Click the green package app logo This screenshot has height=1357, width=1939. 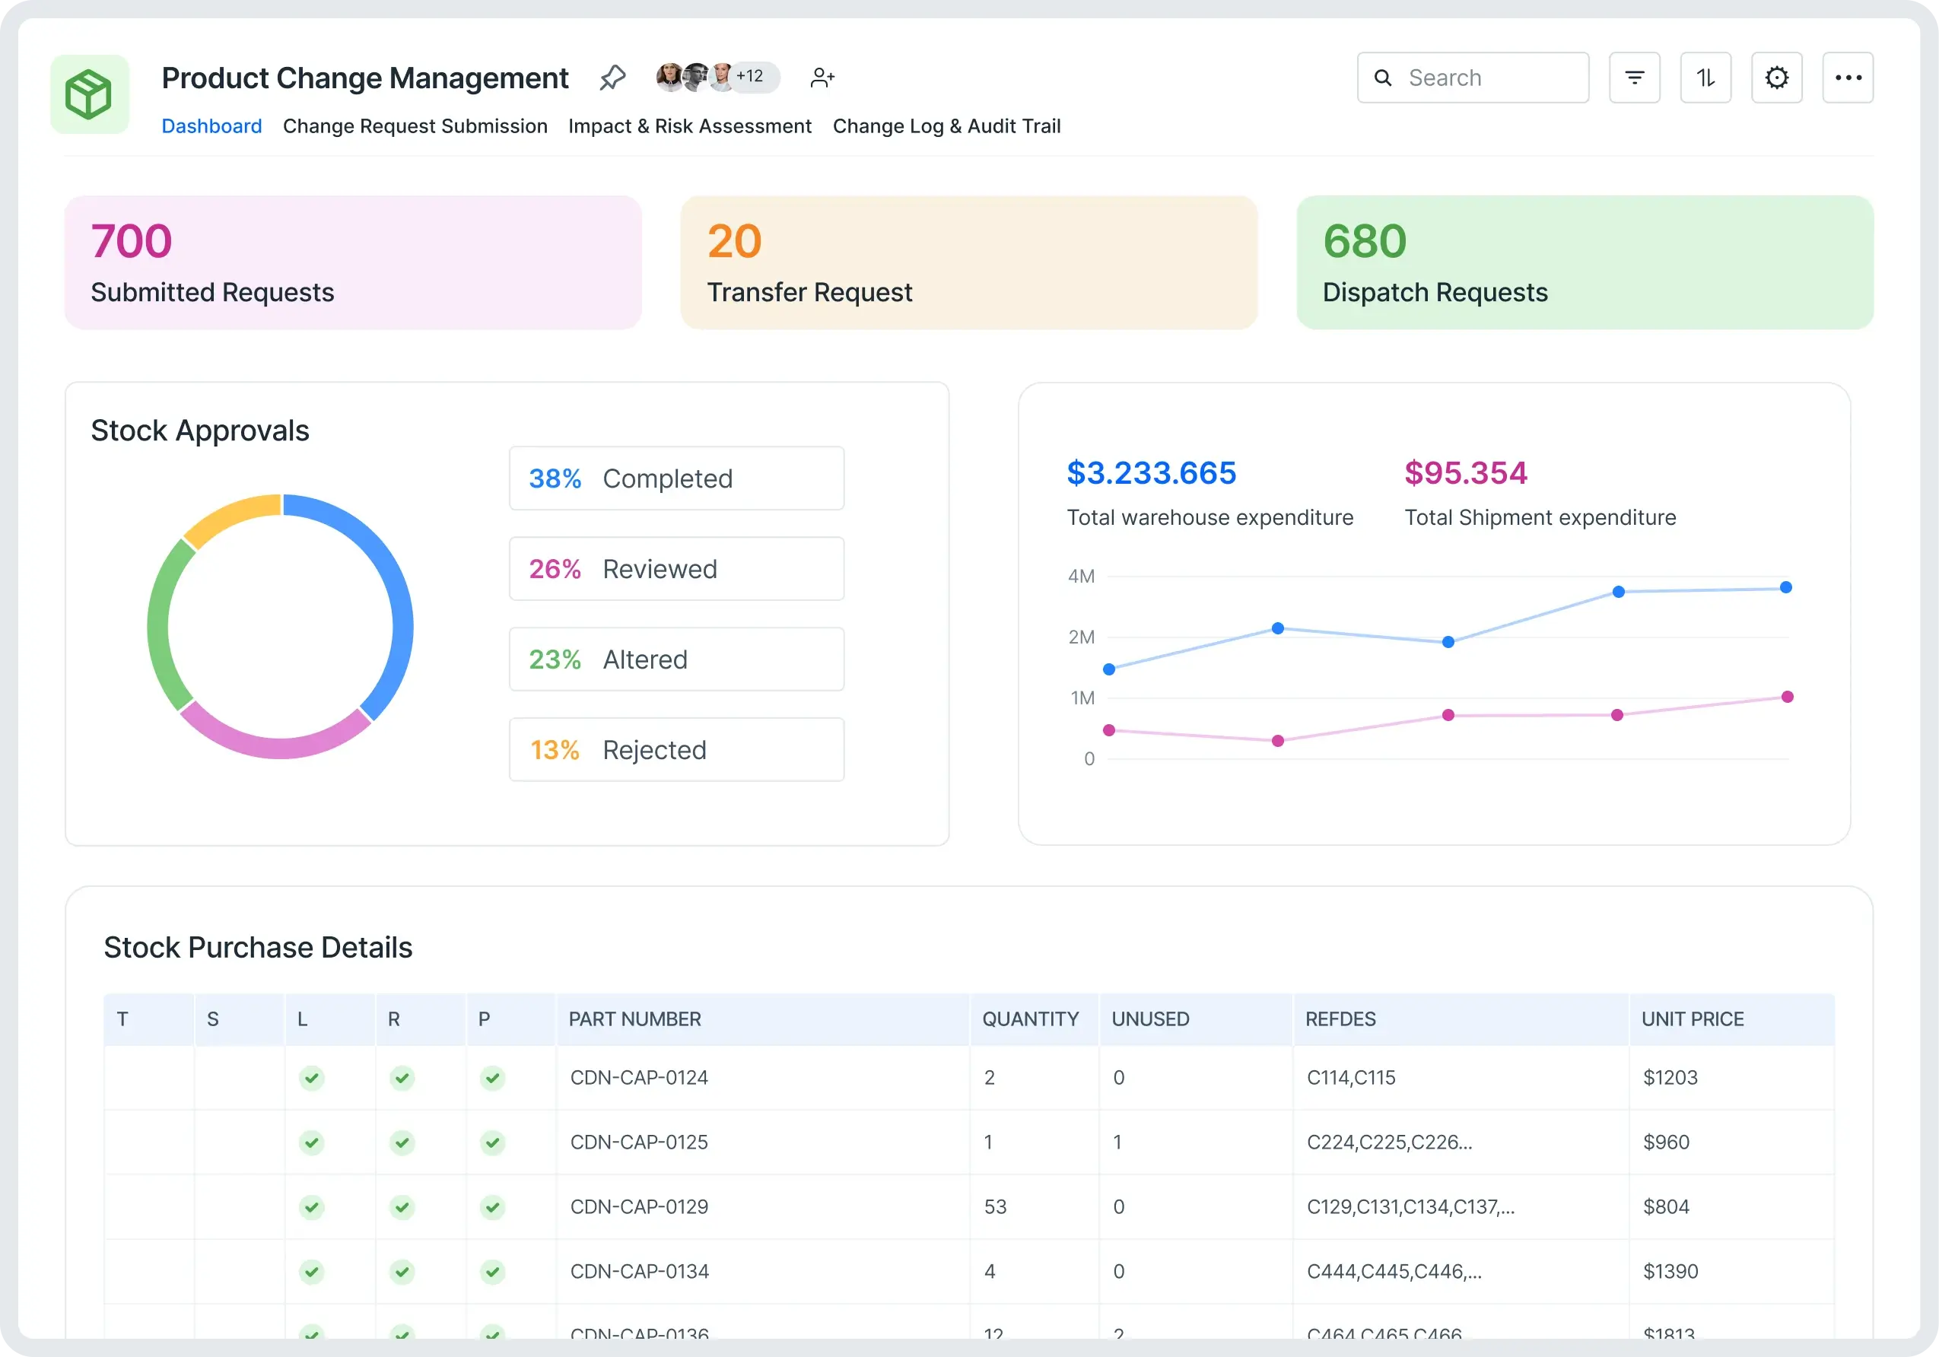pyautogui.click(x=89, y=94)
